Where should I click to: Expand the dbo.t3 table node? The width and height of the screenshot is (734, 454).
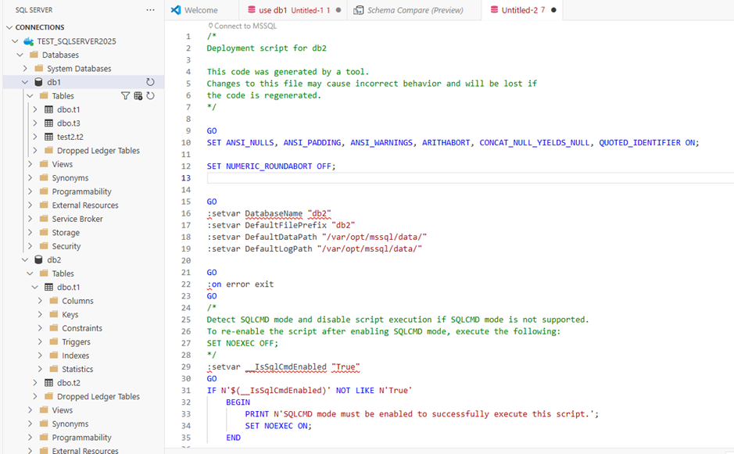(35, 123)
